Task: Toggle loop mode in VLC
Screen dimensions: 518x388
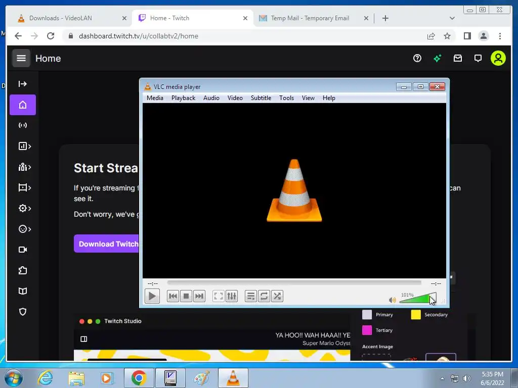Action: pyautogui.click(x=264, y=296)
